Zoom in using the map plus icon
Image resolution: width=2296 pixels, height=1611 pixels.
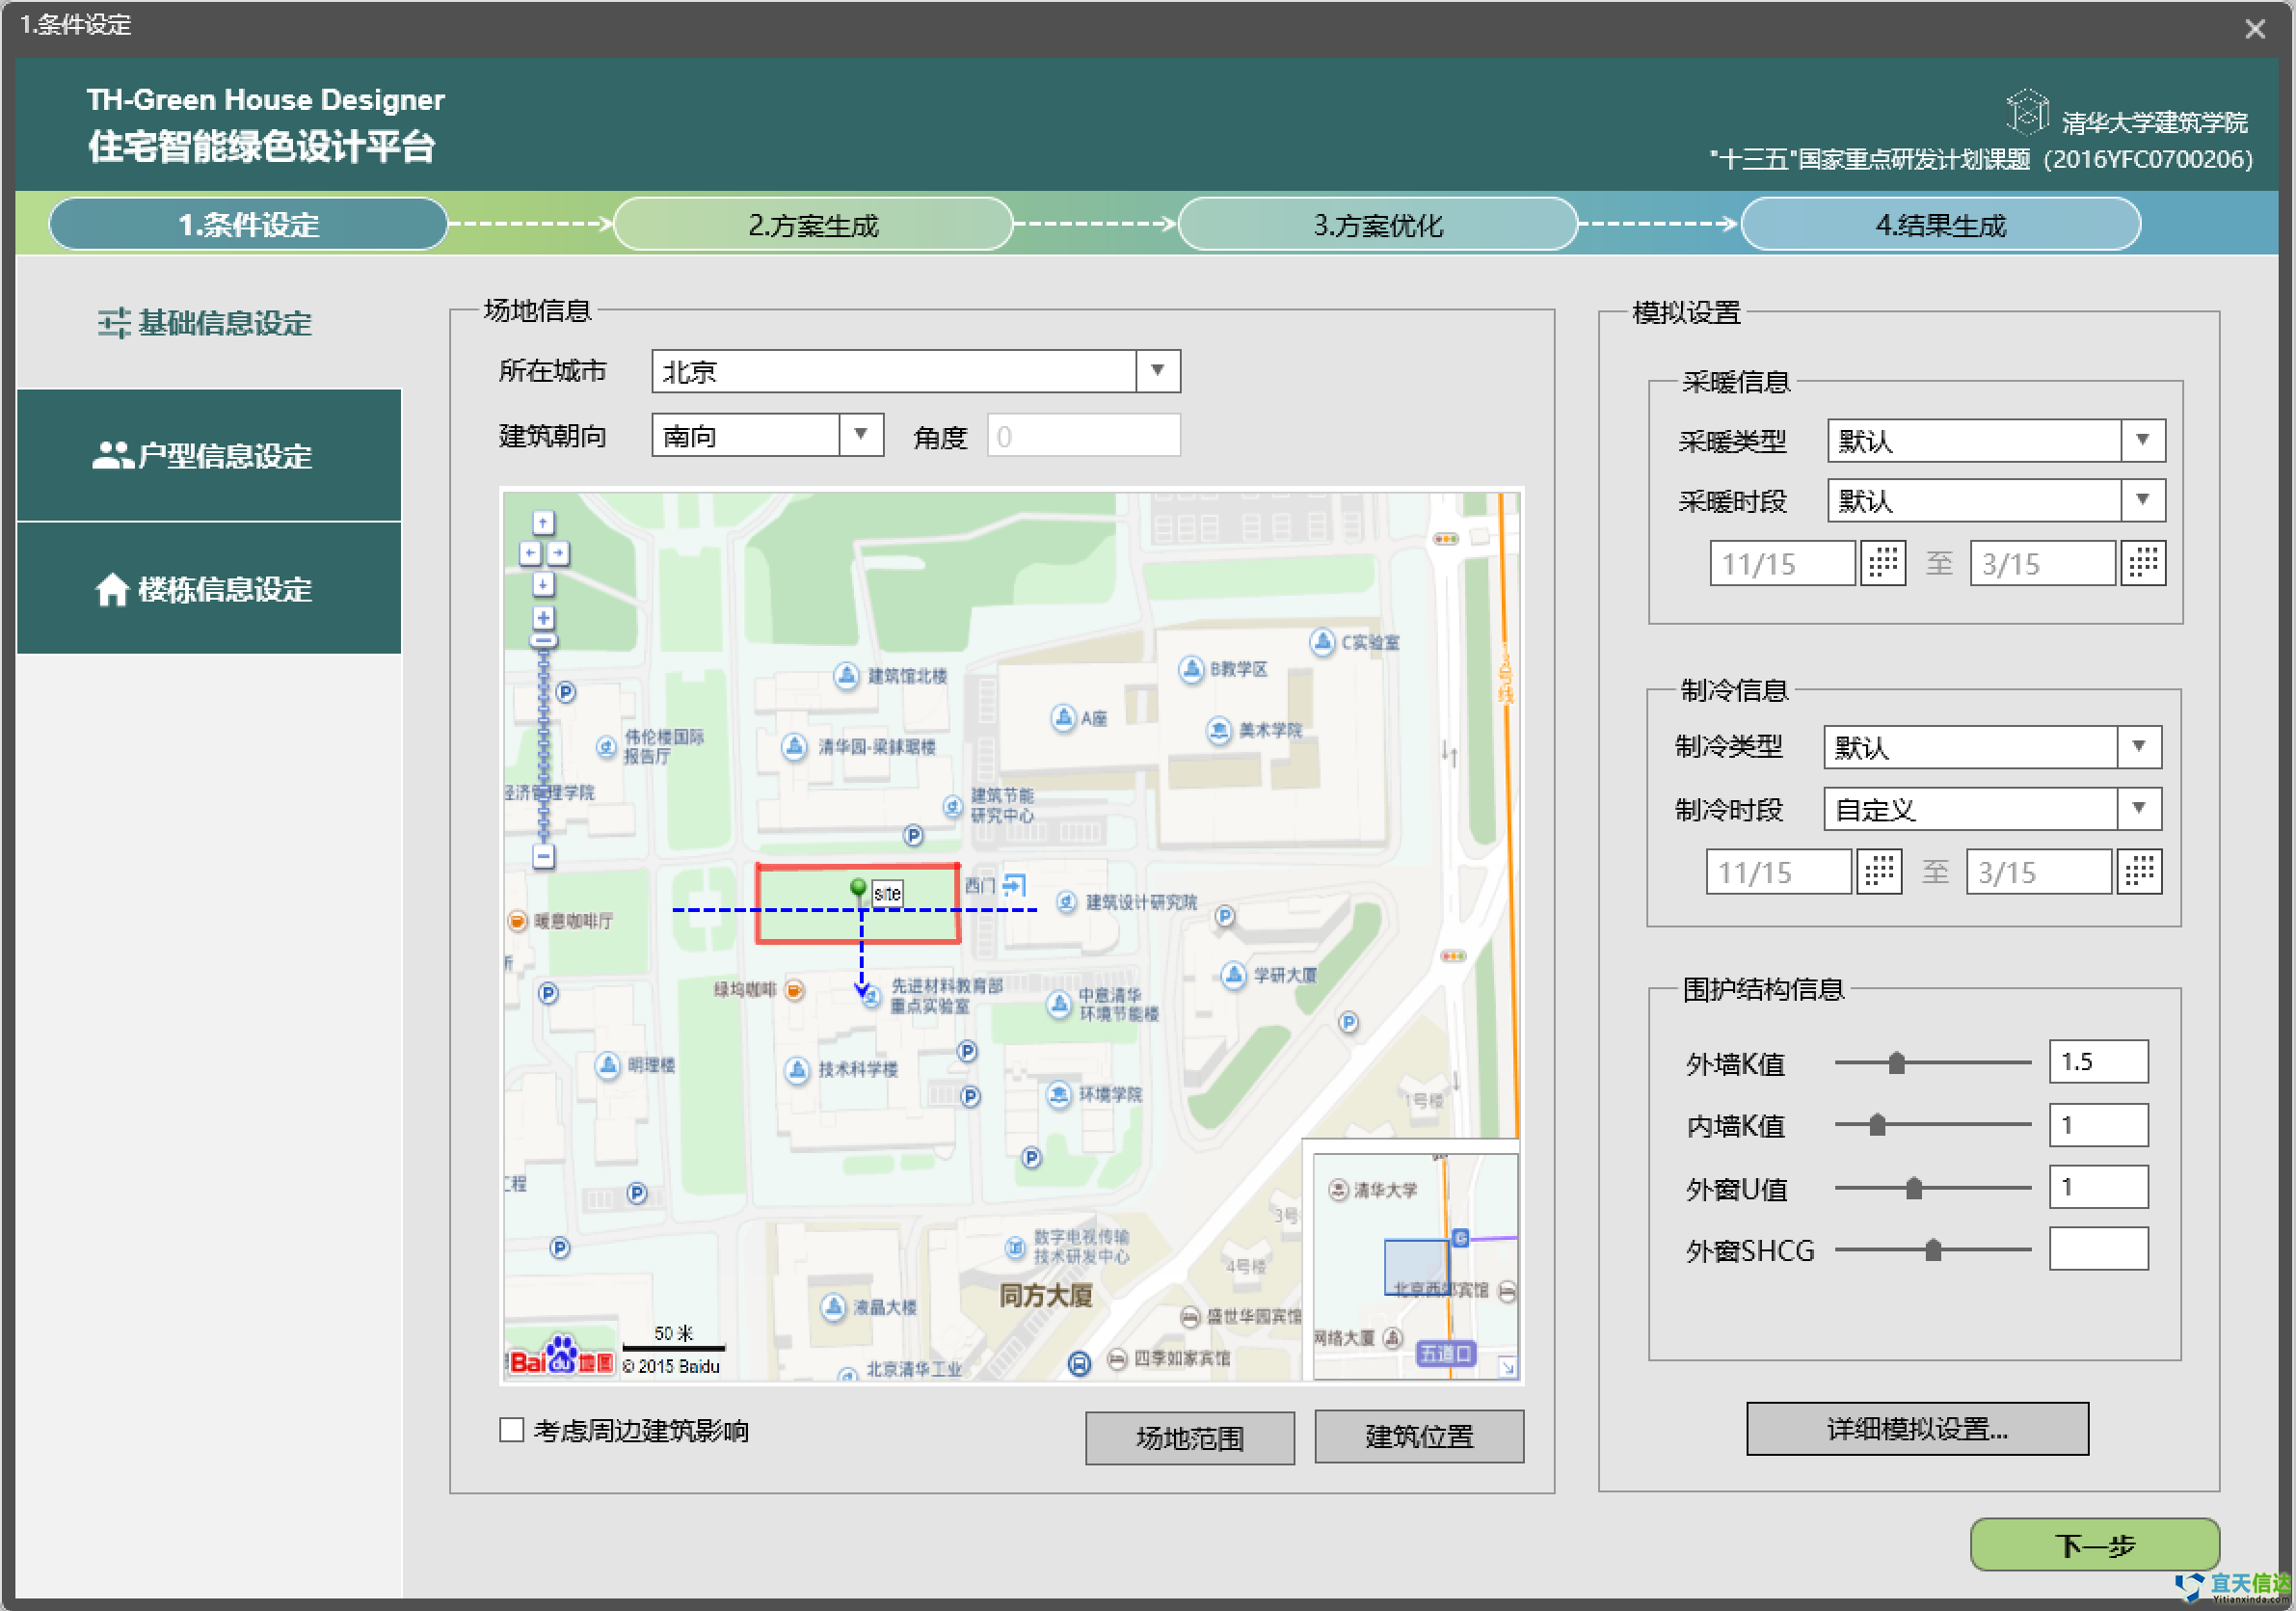click(x=543, y=617)
